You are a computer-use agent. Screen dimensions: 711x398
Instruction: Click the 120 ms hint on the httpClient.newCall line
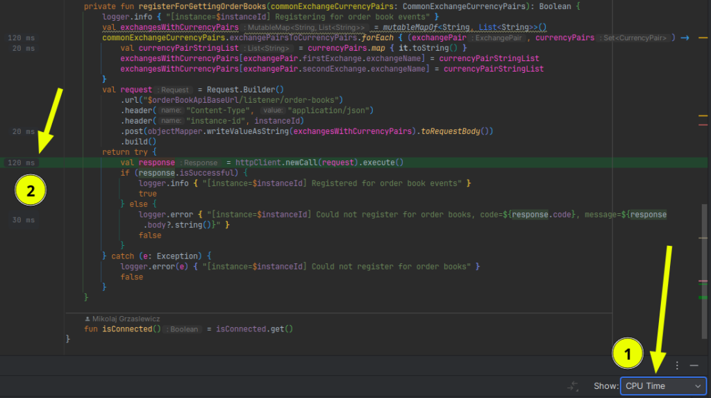21,163
